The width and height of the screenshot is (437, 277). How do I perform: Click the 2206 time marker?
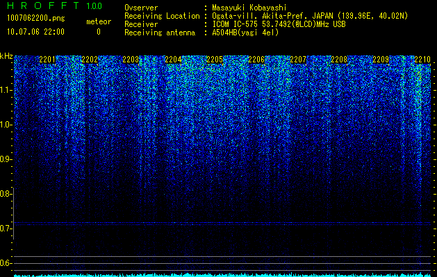[256, 59]
